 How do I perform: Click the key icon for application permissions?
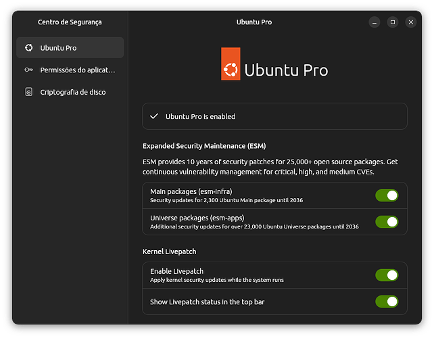[29, 70]
